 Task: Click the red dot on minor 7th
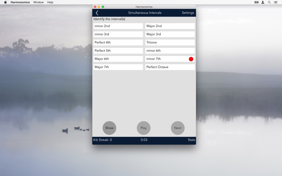point(191,59)
